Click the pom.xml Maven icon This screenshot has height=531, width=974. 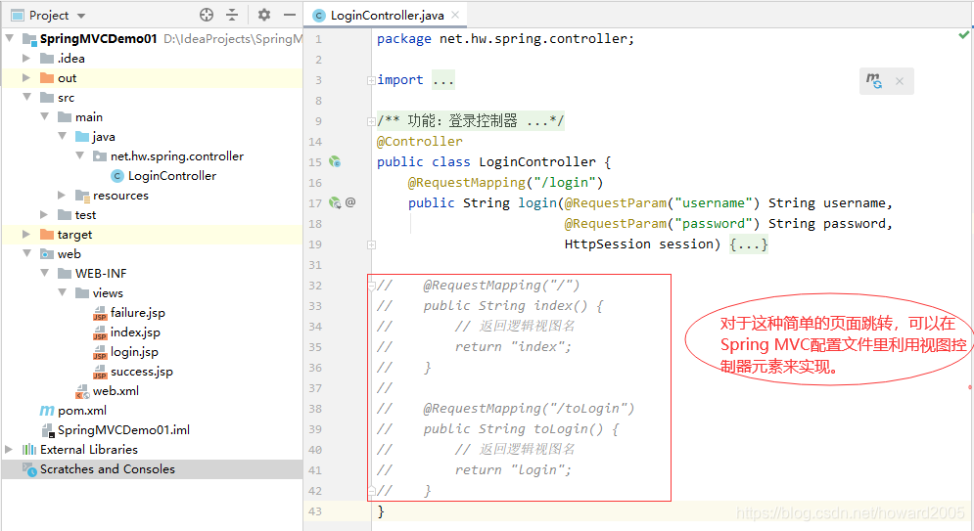47,411
